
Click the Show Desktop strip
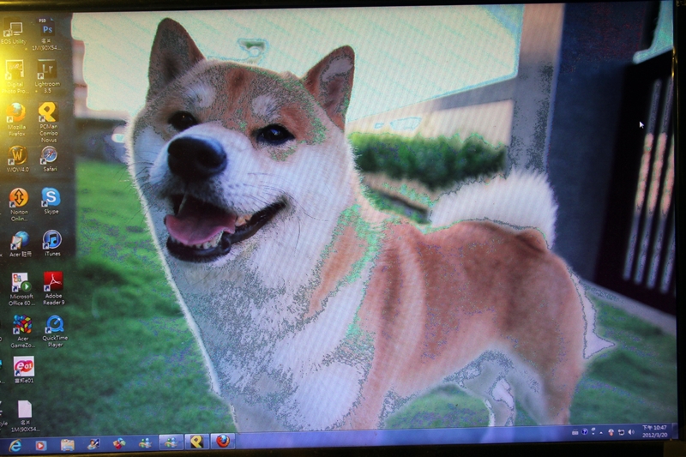click(x=674, y=430)
